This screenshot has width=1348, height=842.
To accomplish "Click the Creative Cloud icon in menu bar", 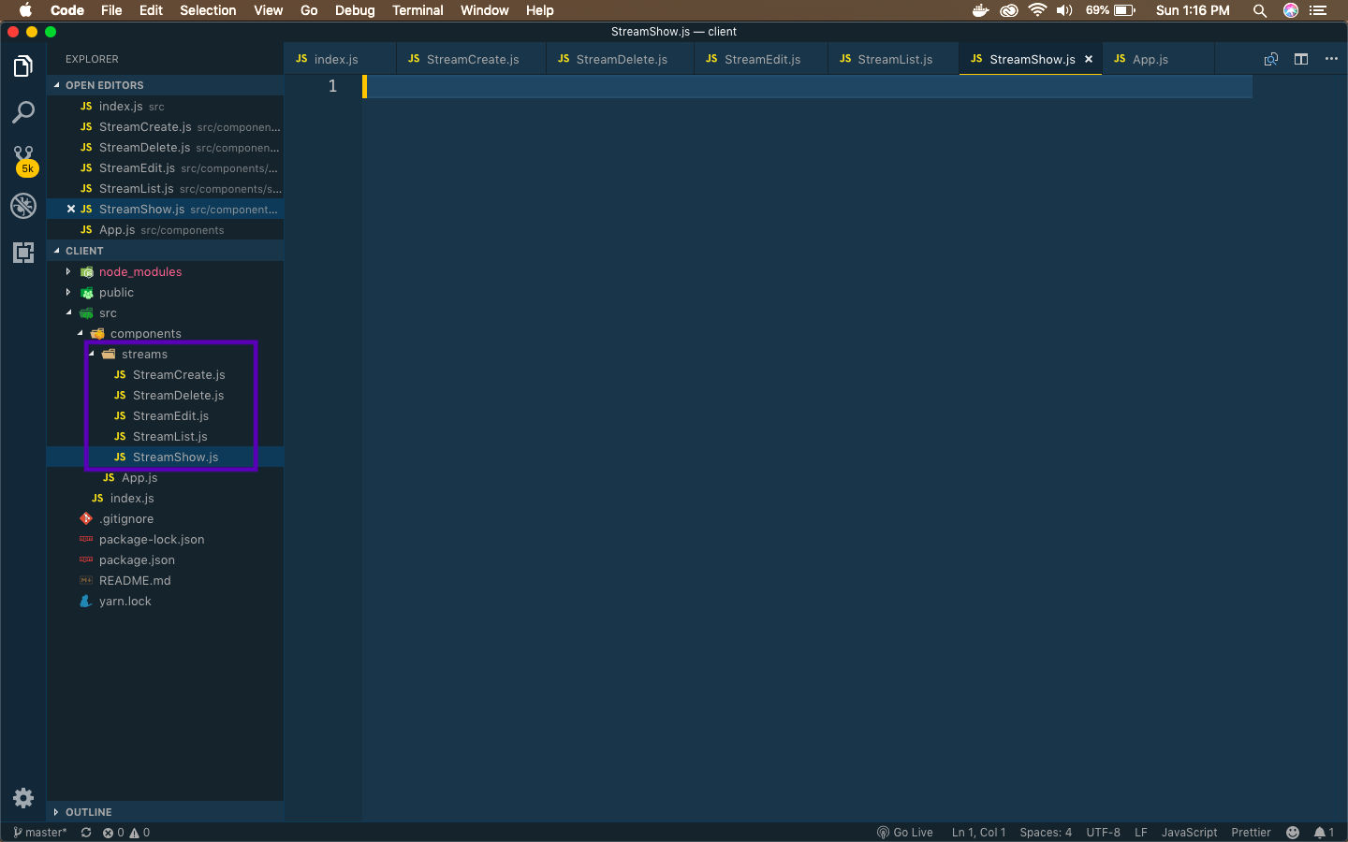I will (x=1009, y=10).
